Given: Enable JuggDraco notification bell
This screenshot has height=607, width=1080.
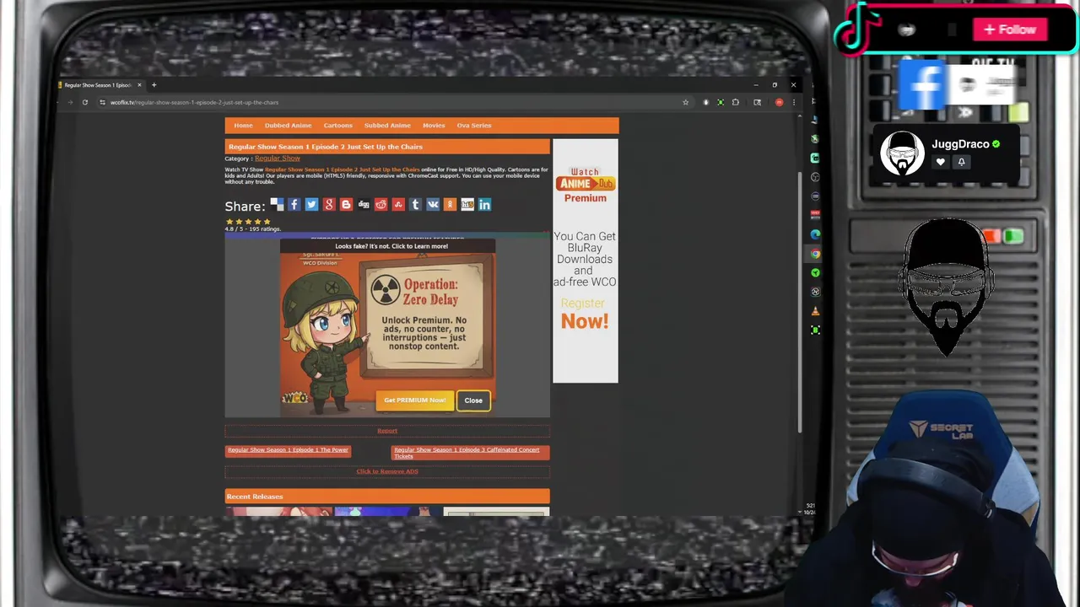Looking at the screenshot, I should coord(961,162).
